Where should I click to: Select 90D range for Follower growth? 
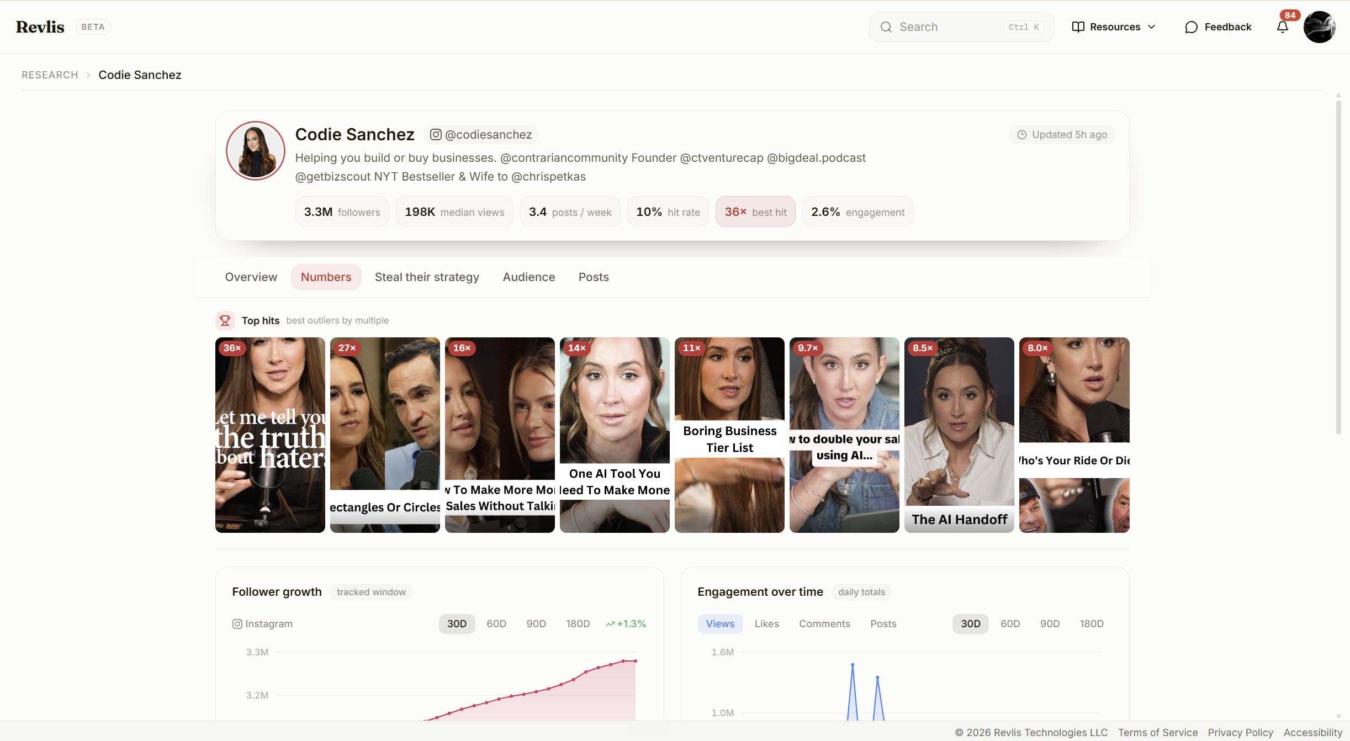coord(536,624)
